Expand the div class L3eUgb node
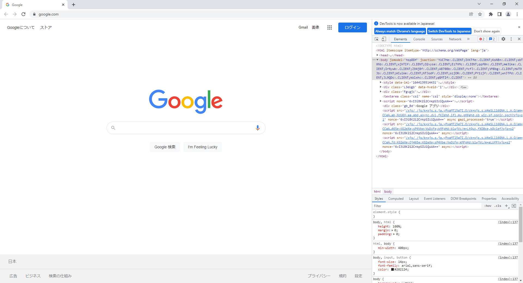Screen dimensions: 523x283 pos(381,87)
